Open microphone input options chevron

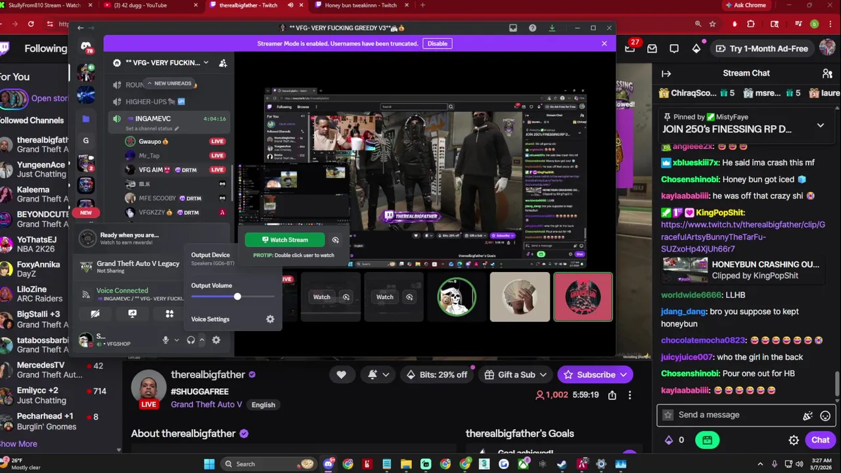click(x=176, y=340)
